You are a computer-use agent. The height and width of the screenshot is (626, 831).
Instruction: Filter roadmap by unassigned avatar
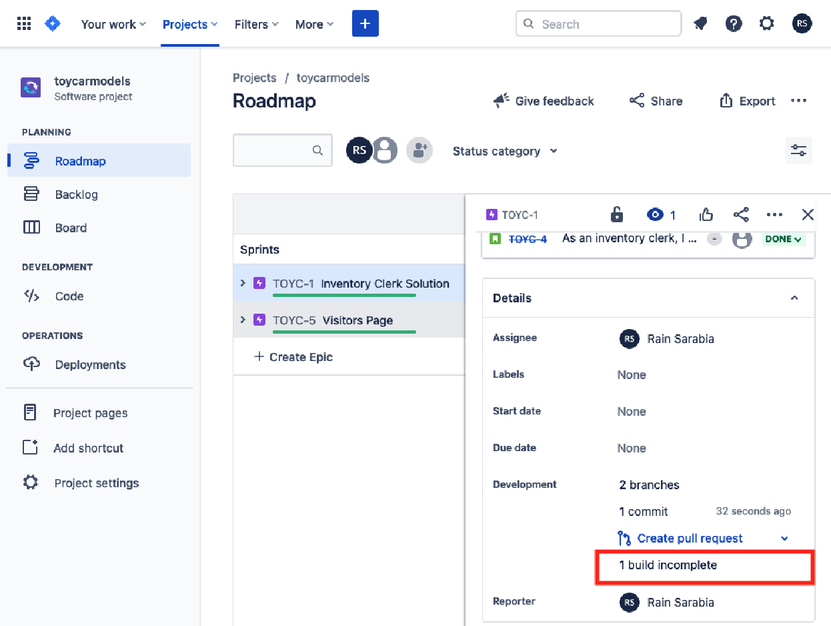[385, 150]
